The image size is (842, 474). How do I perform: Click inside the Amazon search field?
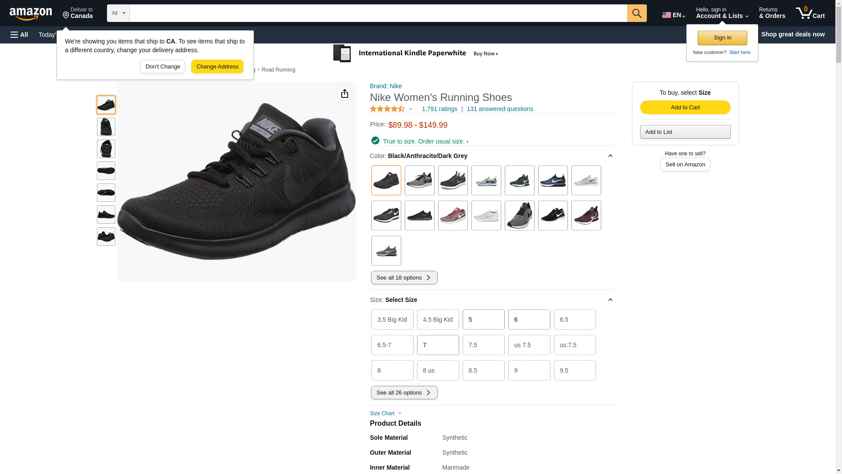pyautogui.click(x=378, y=13)
